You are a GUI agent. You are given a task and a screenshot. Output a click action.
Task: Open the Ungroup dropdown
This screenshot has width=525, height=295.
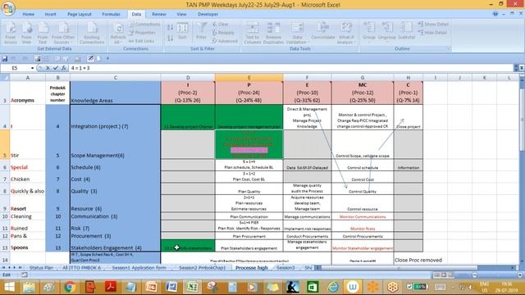click(x=387, y=33)
